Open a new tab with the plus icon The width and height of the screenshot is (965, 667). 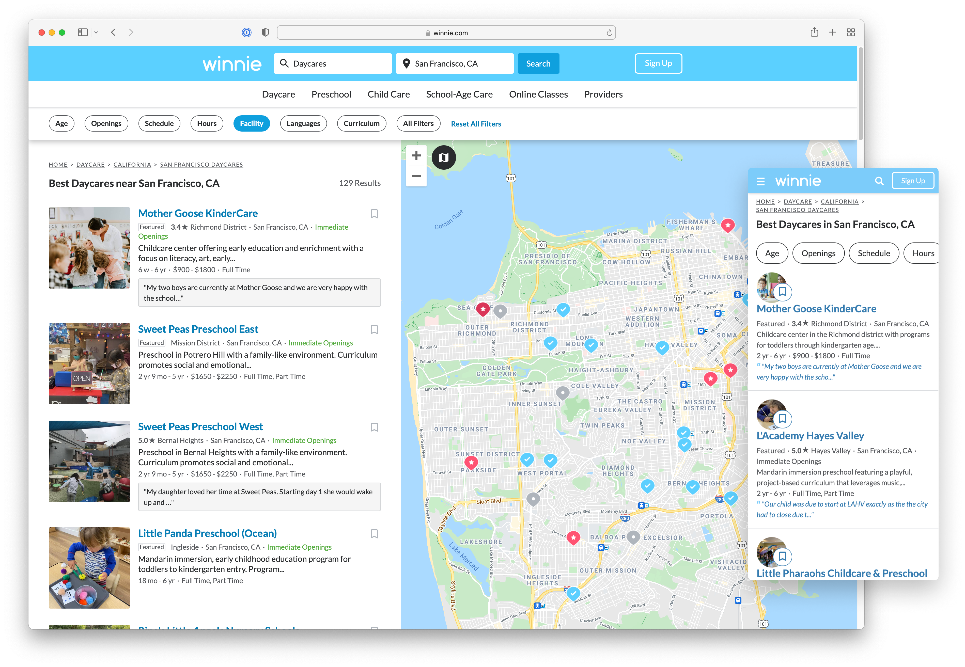tap(832, 32)
